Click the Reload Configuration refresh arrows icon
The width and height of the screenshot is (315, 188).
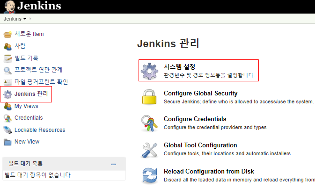[150, 176]
